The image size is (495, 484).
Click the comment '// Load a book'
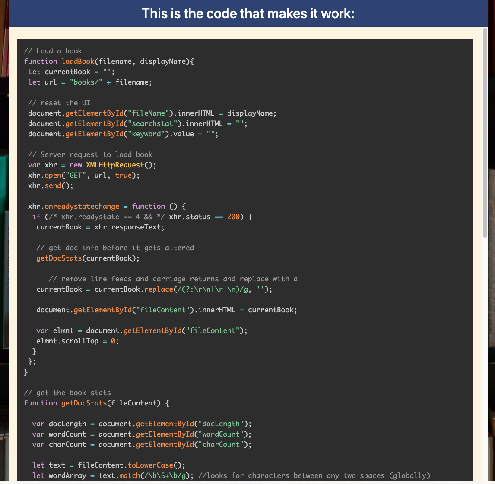click(x=53, y=51)
